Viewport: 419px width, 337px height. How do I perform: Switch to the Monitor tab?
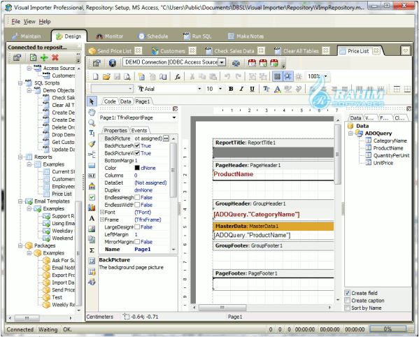(x=110, y=36)
